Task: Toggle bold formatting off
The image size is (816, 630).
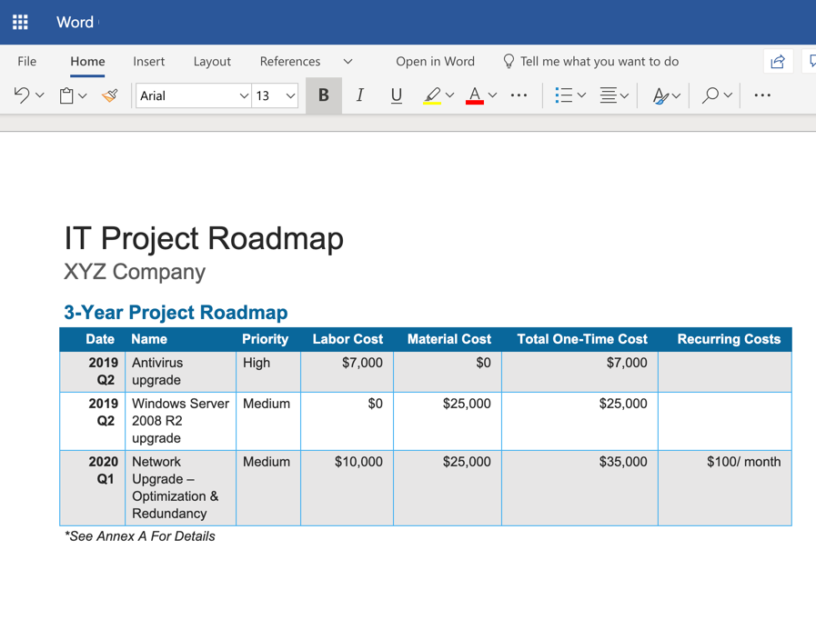Action: pos(323,95)
